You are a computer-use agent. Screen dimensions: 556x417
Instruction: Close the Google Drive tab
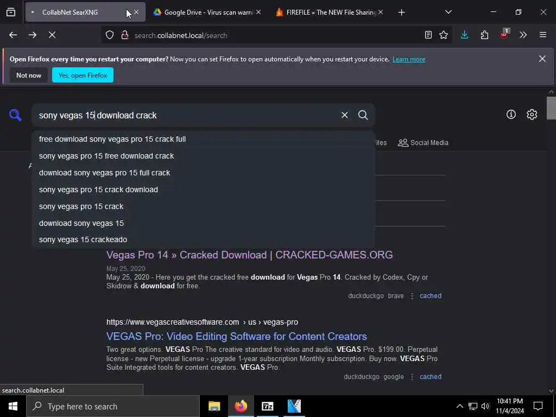click(x=258, y=12)
